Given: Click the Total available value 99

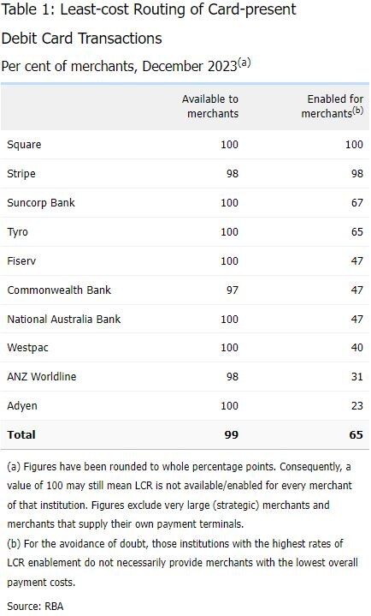Looking at the screenshot, I should (232, 435).
